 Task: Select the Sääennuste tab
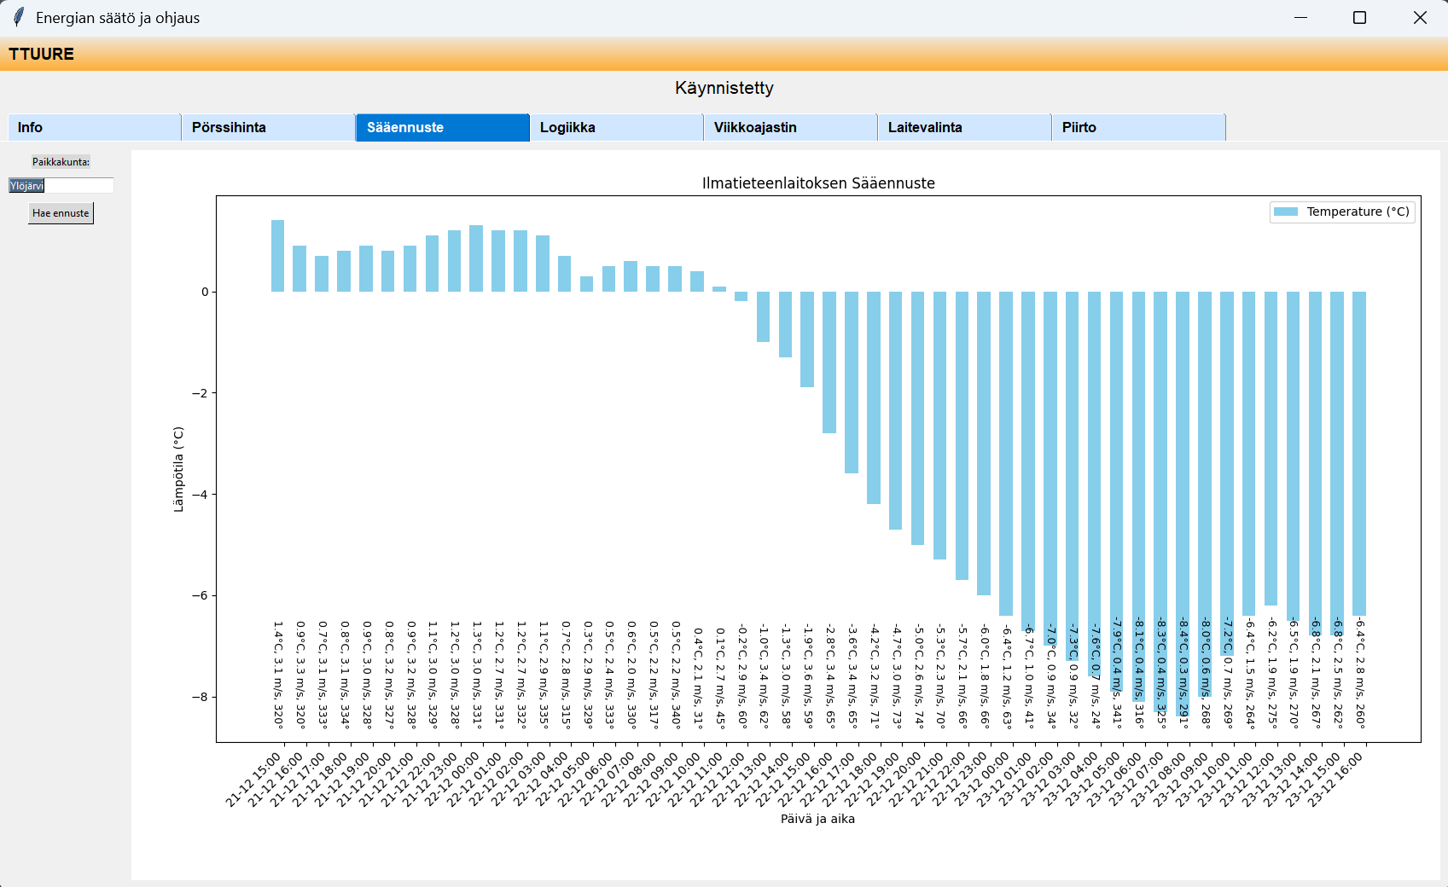(x=442, y=127)
